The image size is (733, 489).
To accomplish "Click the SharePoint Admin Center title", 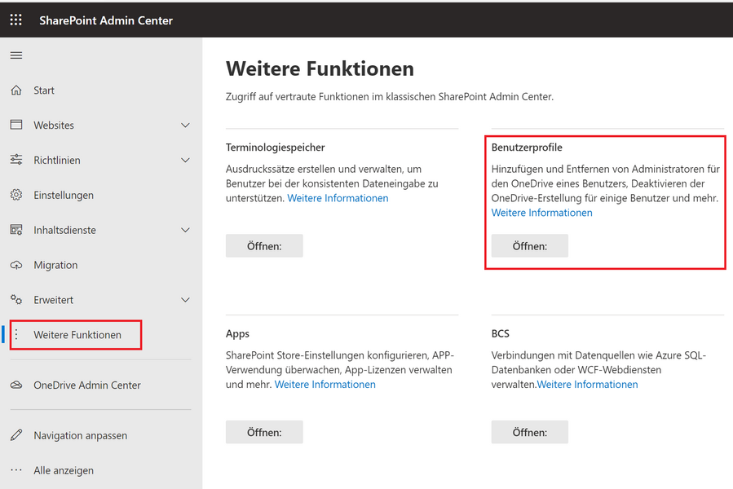I will pos(106,20).
